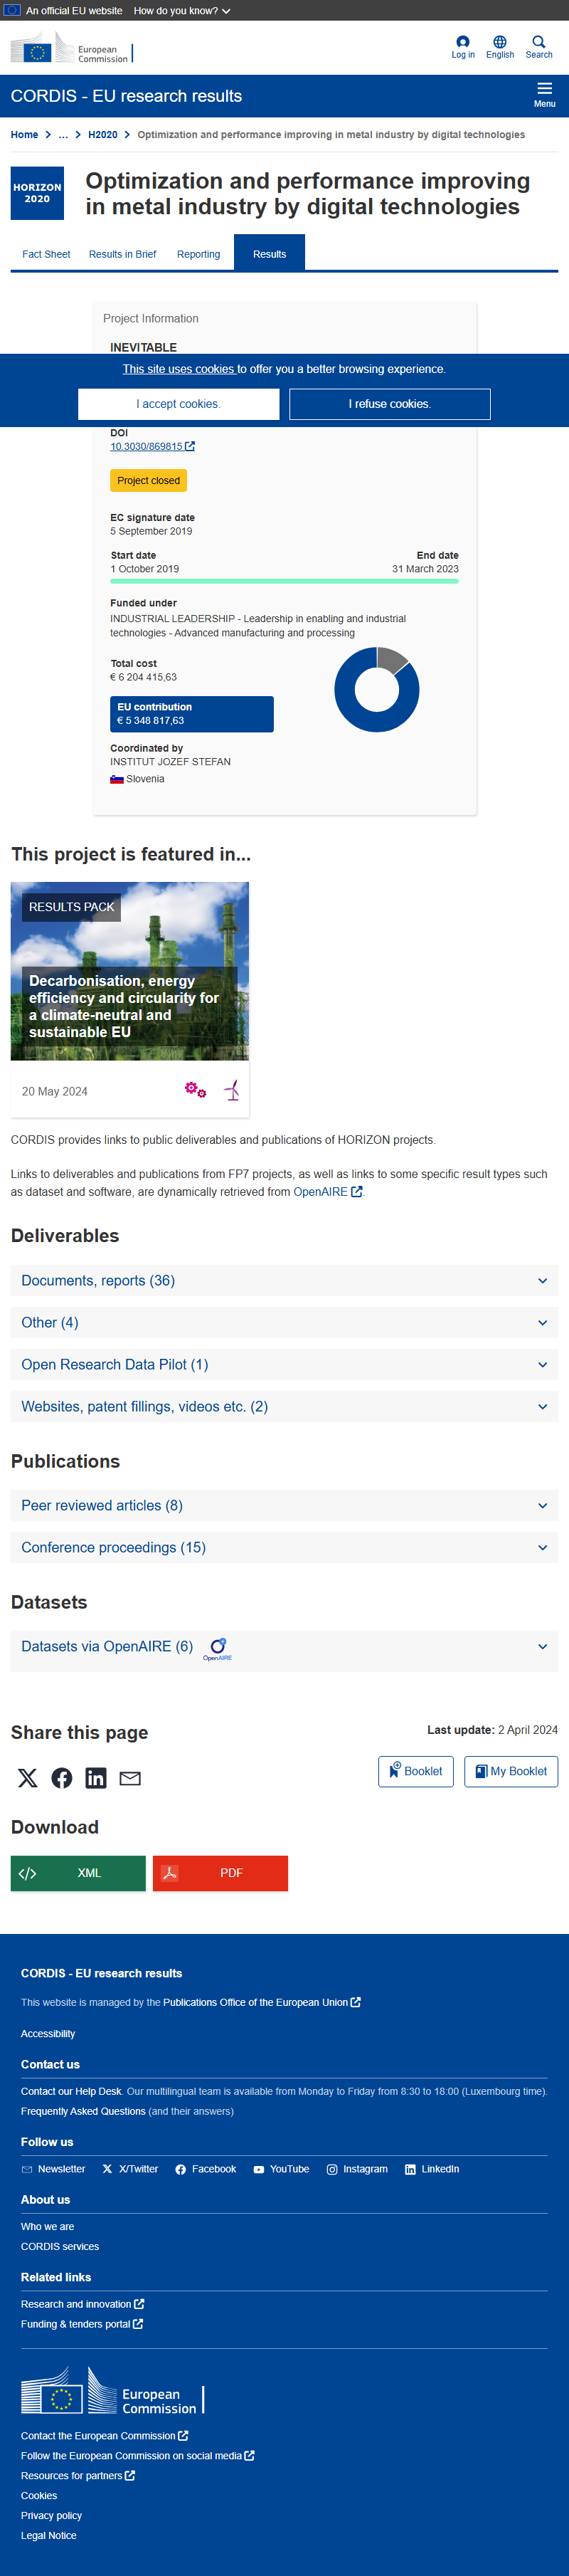The image size is (569, 2576).
Task: Expand Conference proceedings (15)
Action: (x=284, y=1548)
